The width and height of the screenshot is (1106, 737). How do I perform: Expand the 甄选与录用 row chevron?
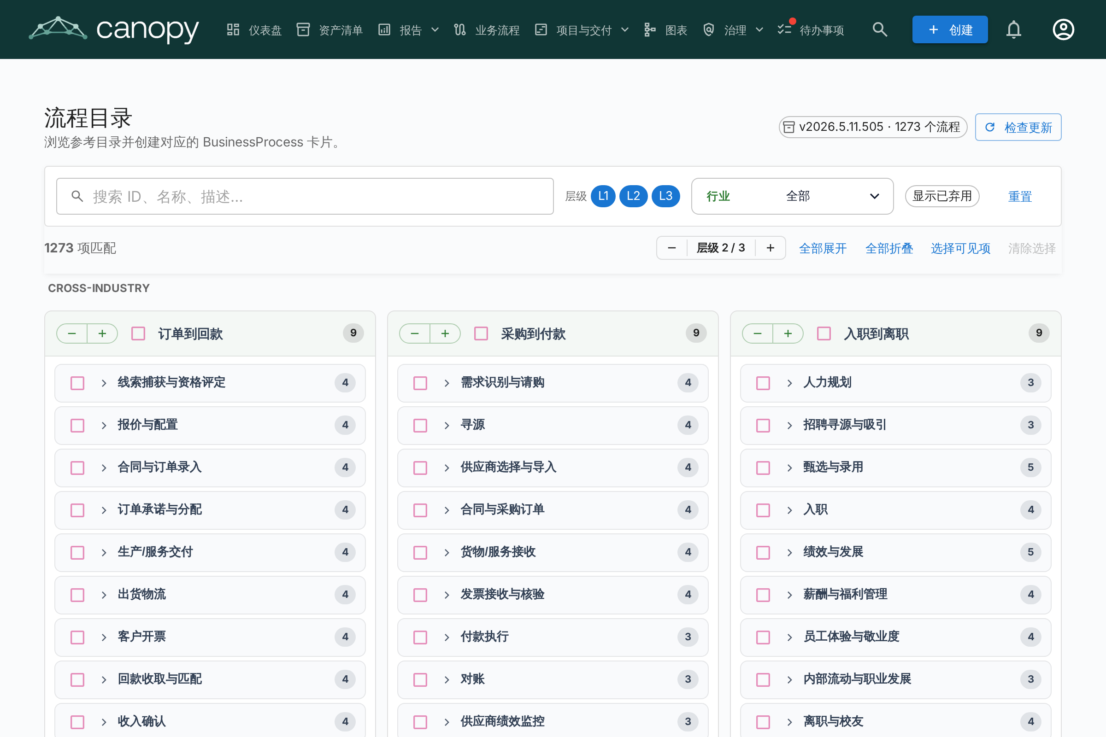(789, 468)
